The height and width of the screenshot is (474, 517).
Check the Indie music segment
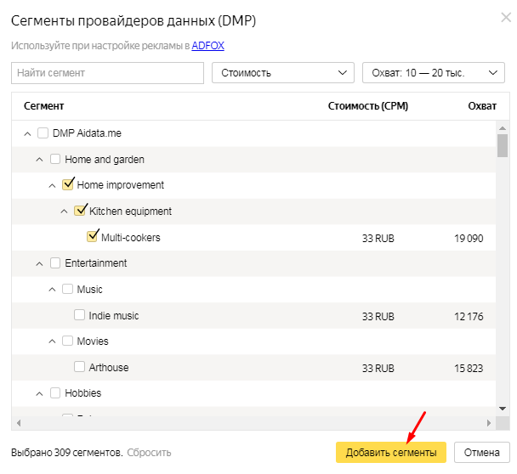pos(80,315)
